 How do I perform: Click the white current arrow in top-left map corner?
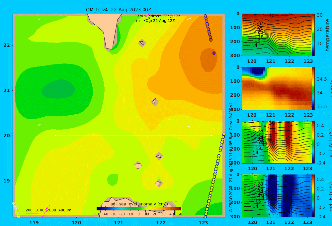coord(39,19)
